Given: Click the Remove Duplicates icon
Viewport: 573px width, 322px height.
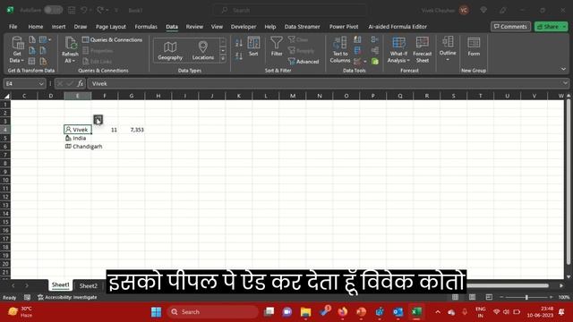Looking at the screenshot, I should 357,50.
